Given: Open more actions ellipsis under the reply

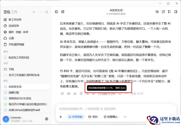Looking at the screenshot, I should tap(126, 94).
